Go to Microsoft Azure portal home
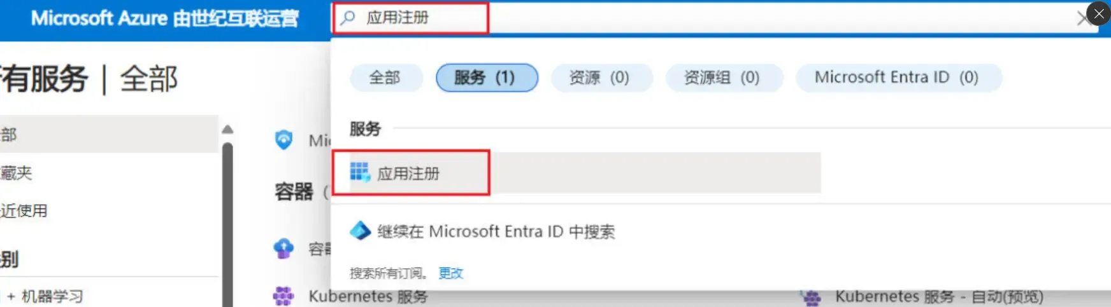This screenshot has width=1111, height=307. (164, 18)
